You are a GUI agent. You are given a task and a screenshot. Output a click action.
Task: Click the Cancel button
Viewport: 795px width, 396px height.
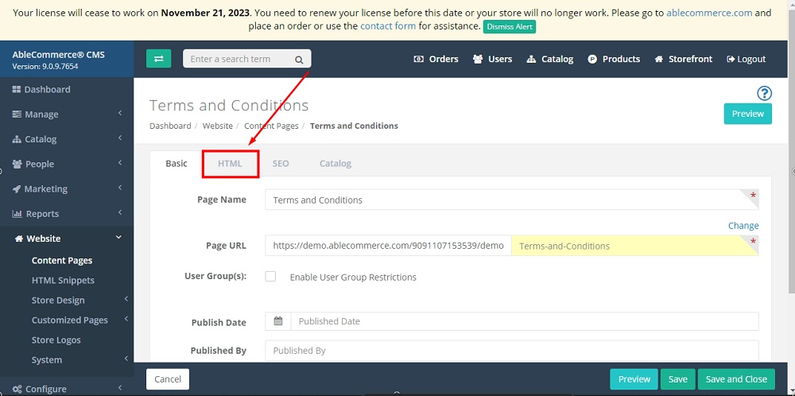pos(168,379)
